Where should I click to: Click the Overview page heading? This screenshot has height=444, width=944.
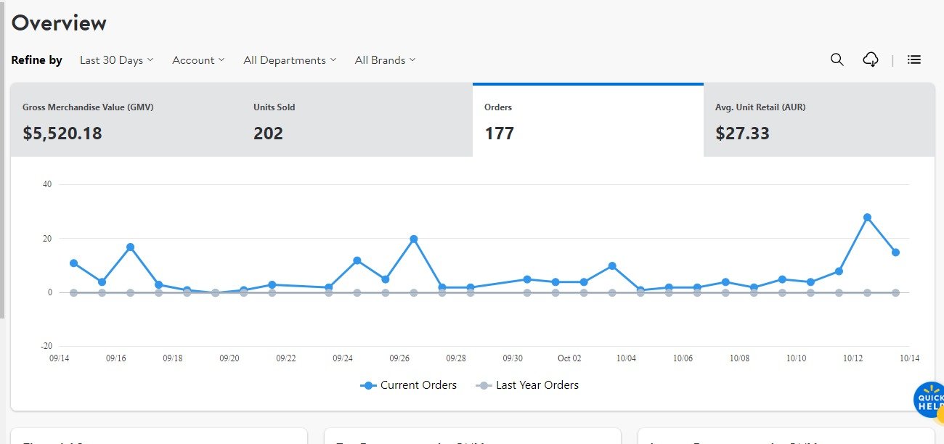pyautogui.click(x=59, y=23)
